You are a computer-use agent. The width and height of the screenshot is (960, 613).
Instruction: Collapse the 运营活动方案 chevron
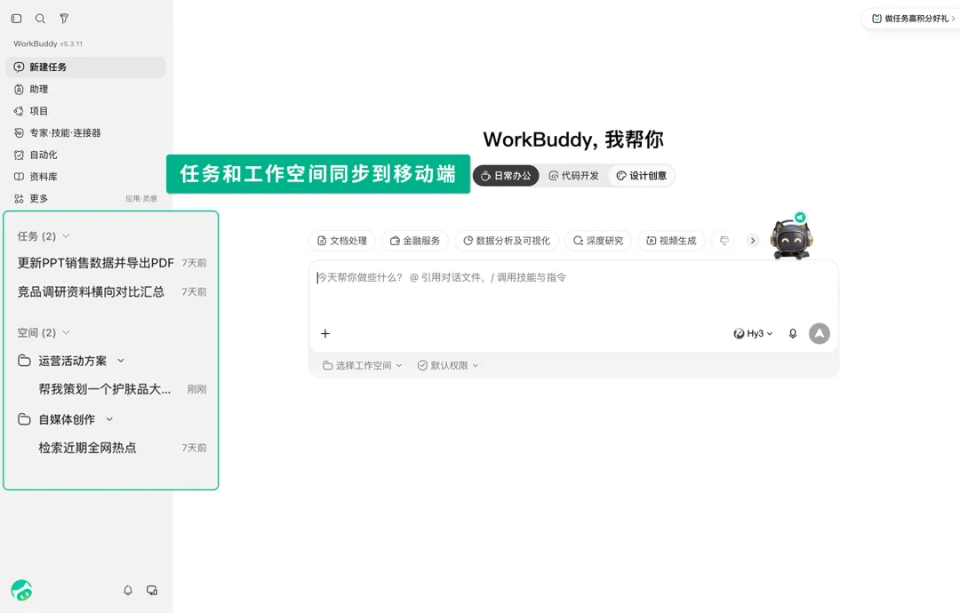tap(121, 361)
